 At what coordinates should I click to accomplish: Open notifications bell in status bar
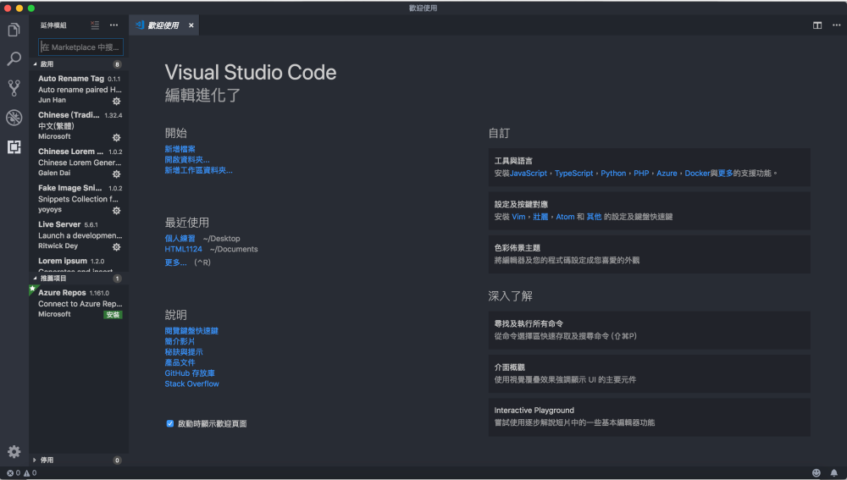(834, 473)
